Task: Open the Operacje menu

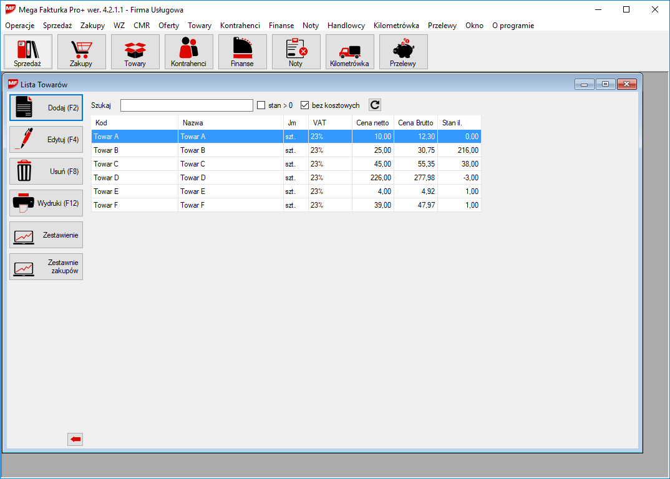Action: 19,26
